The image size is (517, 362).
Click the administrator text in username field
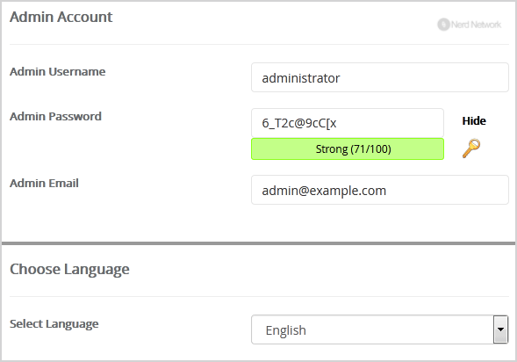[301, 78]
